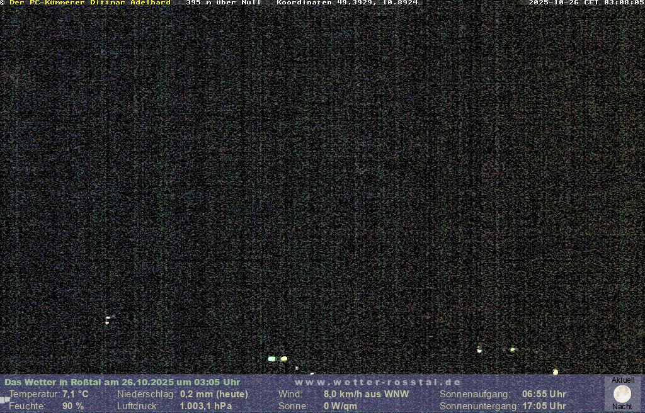Image resolution: width=645 pixels, height=413 pixels.
Task: Click the small lights on the left side
Action: pyautogui.click(x=108, y=320)
